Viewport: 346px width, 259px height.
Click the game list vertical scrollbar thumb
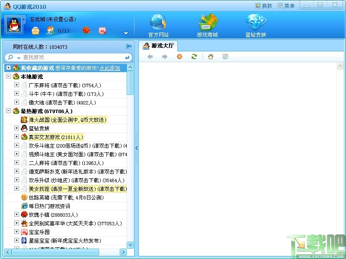pyautogui.click(x=130, y=83)
